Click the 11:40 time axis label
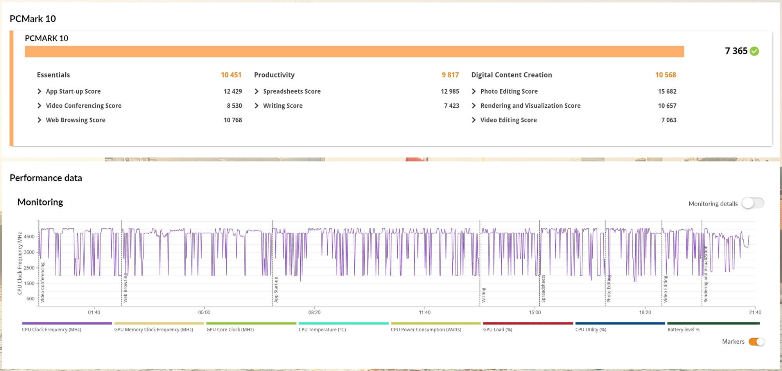Viewport: 782px width, 371px height. coord(425,312)
